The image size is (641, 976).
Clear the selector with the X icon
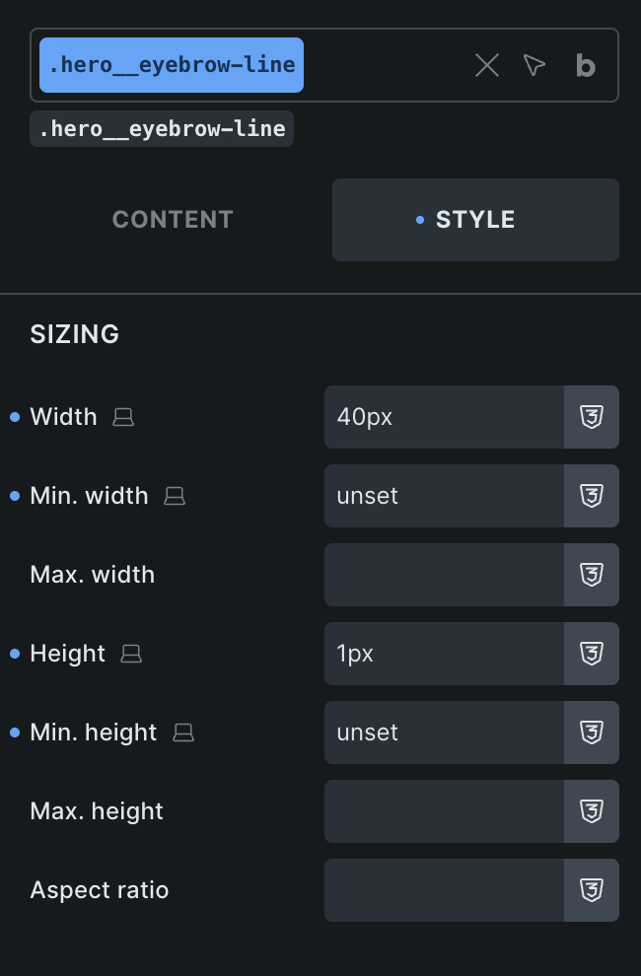[487, 66]
